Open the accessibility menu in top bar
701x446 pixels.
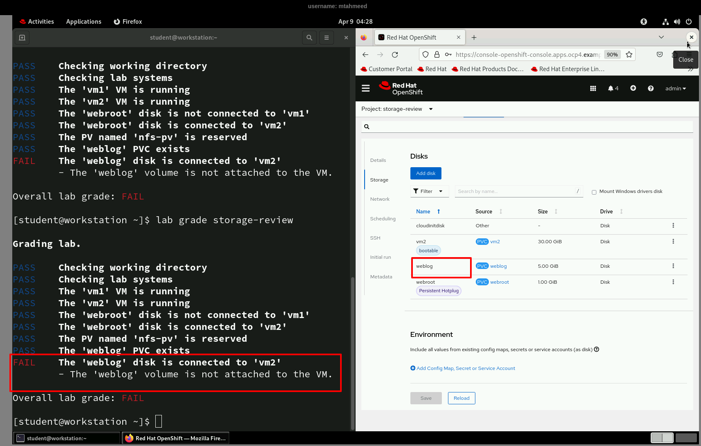pyautogui.click(x=644, y=22)
